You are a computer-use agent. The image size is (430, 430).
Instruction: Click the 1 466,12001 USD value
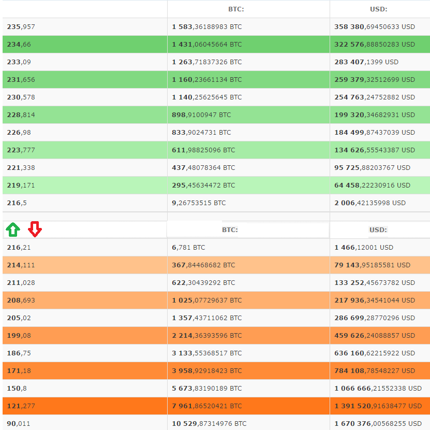pyautogui.click(x=364, y=248)
